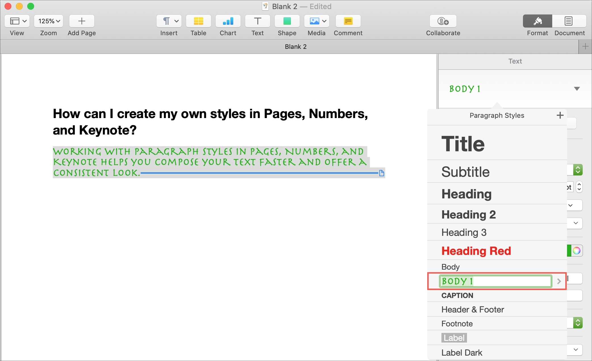Enter full screen with green button
The image size is (592, 361).
tap(31, 6)
